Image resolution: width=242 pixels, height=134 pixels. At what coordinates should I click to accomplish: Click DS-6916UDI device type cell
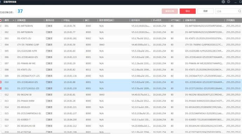[23, 107]
